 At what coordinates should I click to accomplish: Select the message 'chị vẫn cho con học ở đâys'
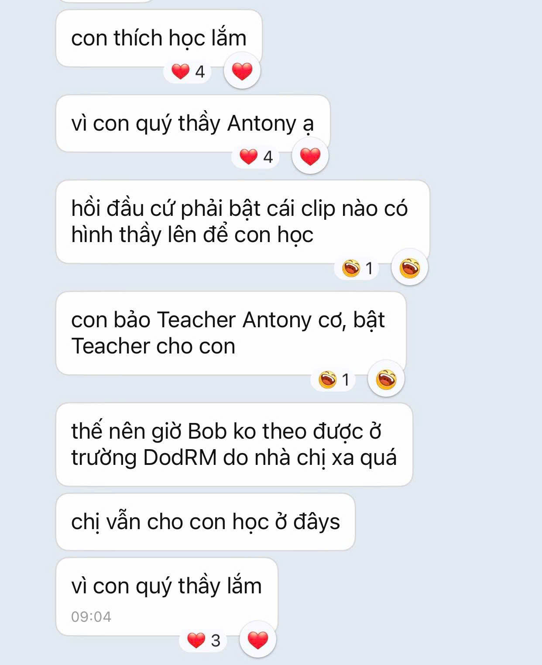point(206,522)
